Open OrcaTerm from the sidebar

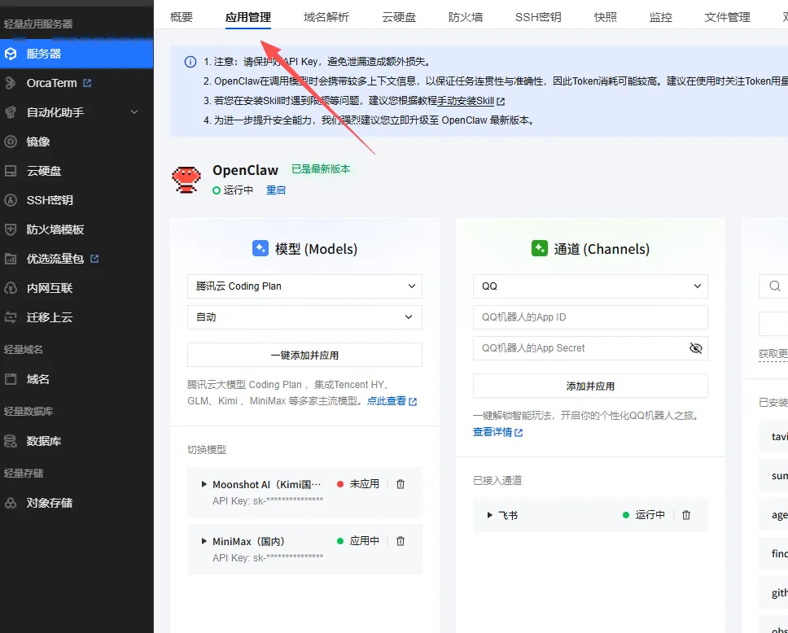coord(51,83)
